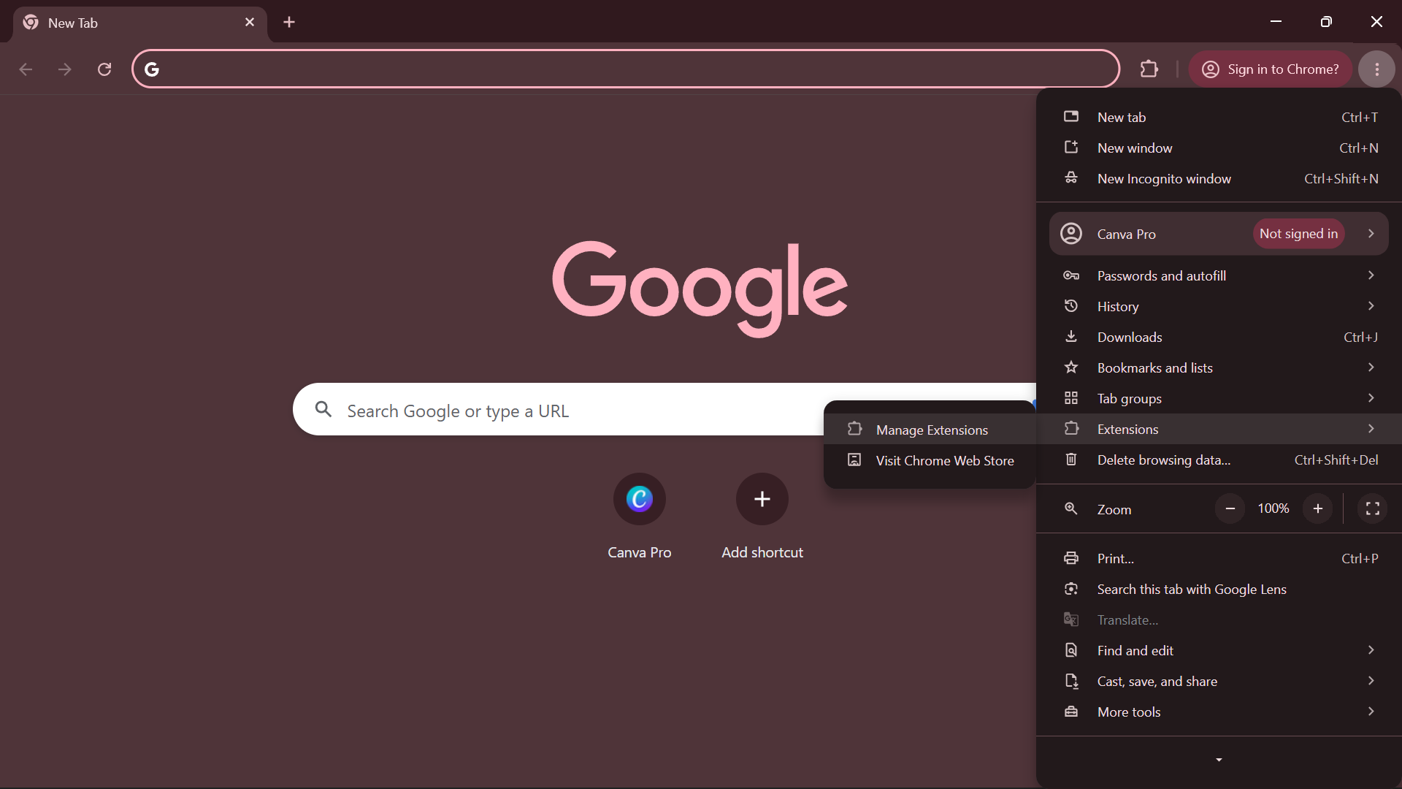The height and width of the screenshot is (789, 1402).
Task: Click Cast, save, and share icon
Action: pyautogui.click(x=1071, y=681)
